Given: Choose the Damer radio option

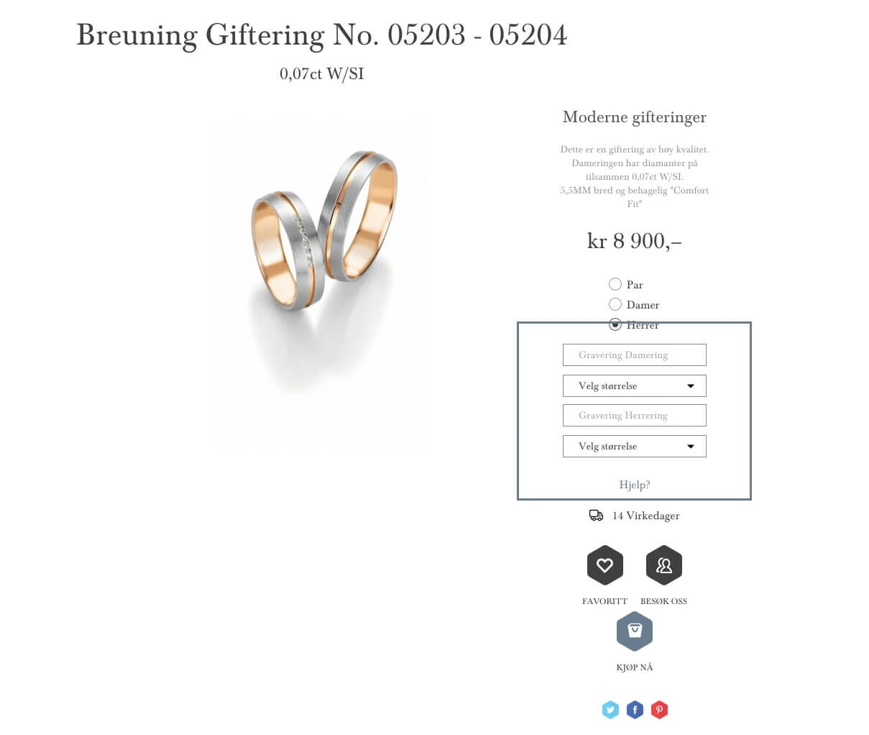Looking at the screenshot, I should pos(615,304).
